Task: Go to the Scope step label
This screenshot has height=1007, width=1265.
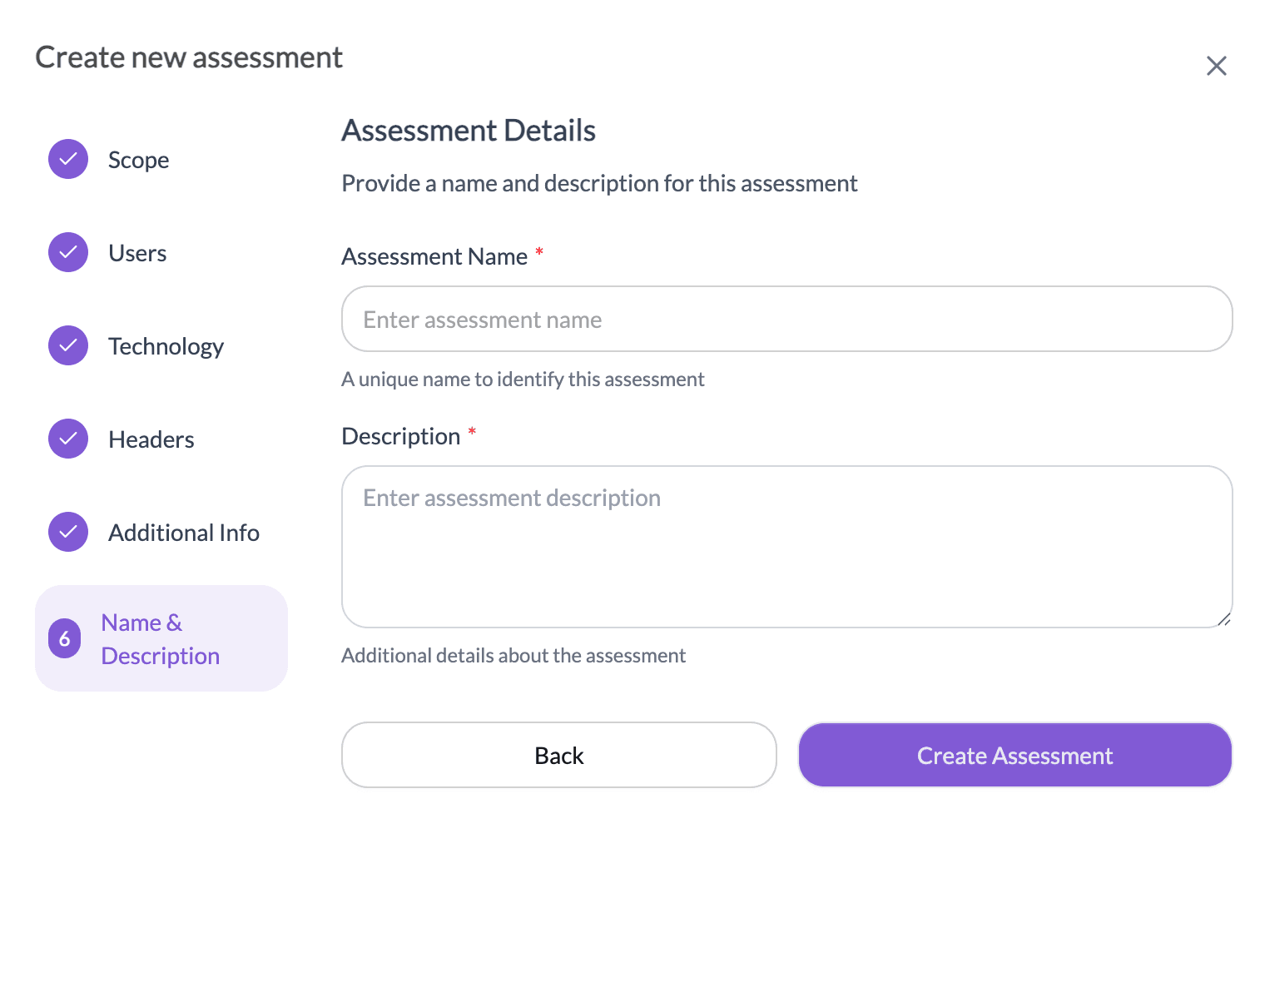Action: click(x=138, y=160)
